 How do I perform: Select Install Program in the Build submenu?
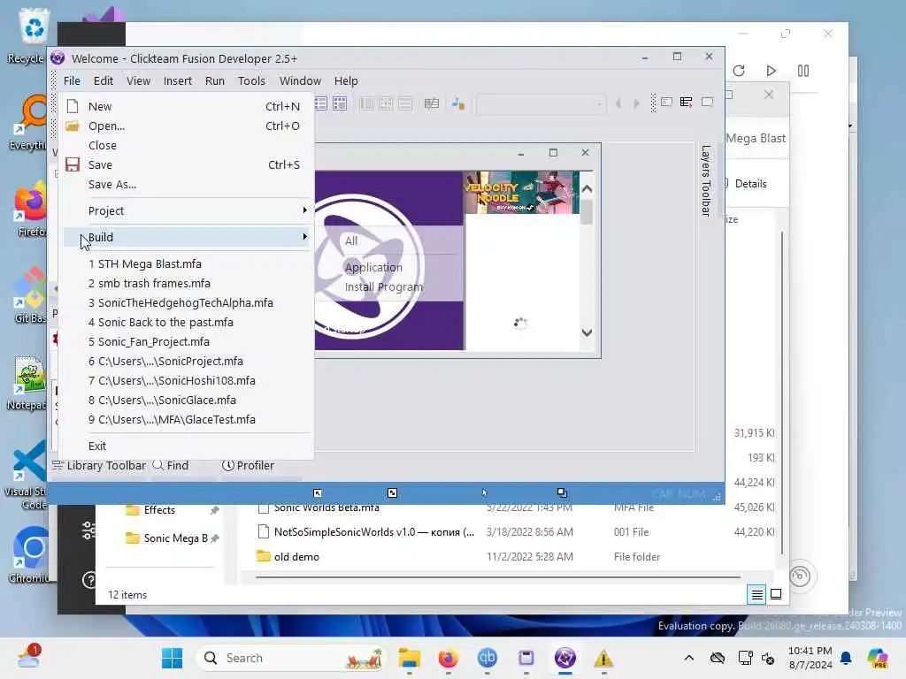point(384,287)
